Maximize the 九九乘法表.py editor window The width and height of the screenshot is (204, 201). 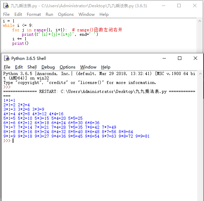[x=179, y=6]
